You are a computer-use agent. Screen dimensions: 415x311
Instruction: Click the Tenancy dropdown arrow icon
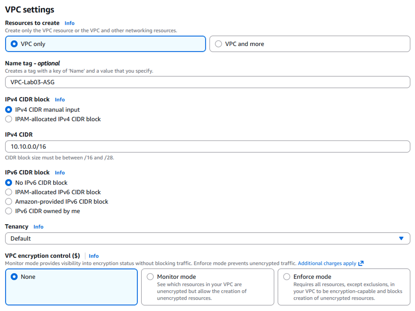click(x=401, y=238)
